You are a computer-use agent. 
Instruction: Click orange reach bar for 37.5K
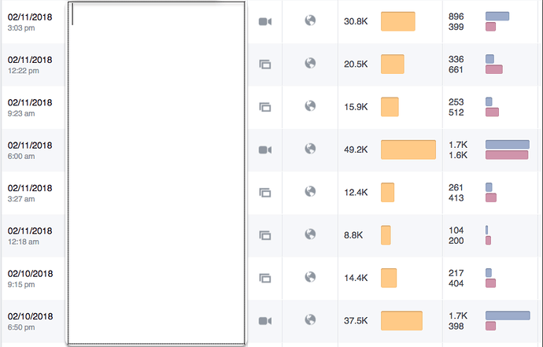point(401,320)
